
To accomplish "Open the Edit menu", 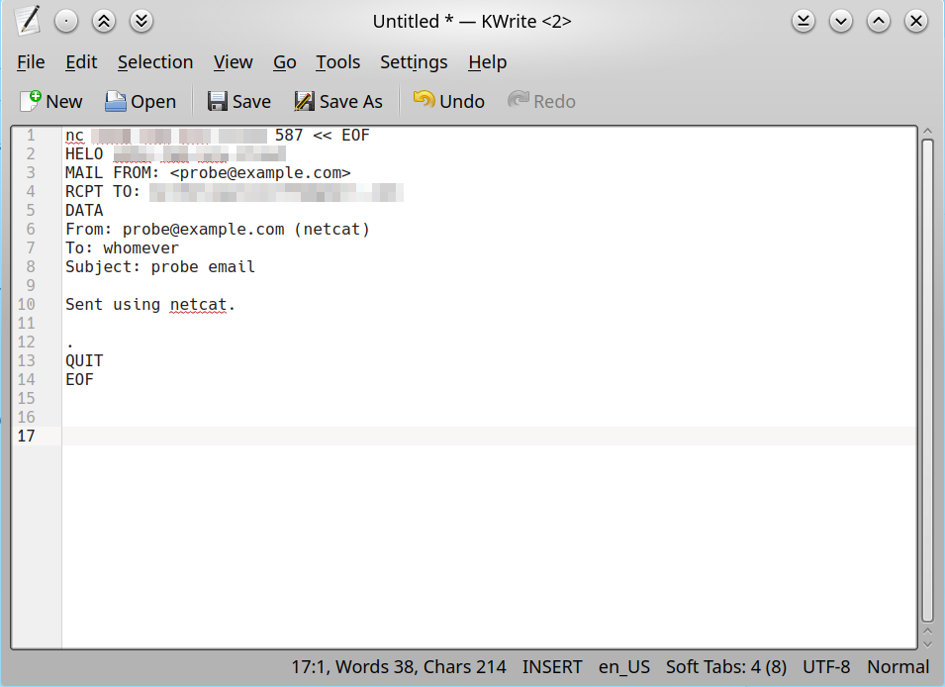I will (81, 62).
